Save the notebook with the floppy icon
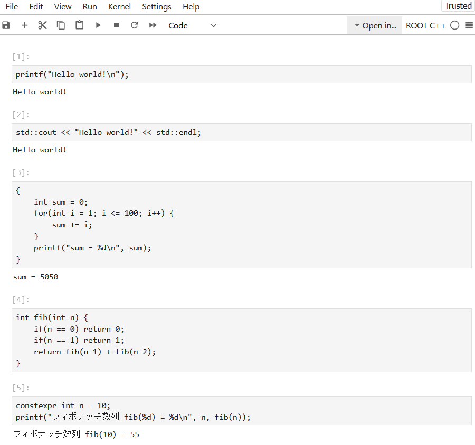This screenshot has width=475, height=445. 6,25
